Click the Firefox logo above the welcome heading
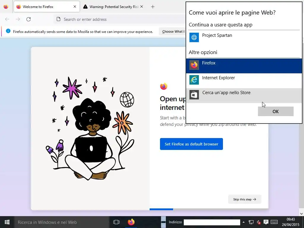The image size is (304, 228). click(164, 86)
